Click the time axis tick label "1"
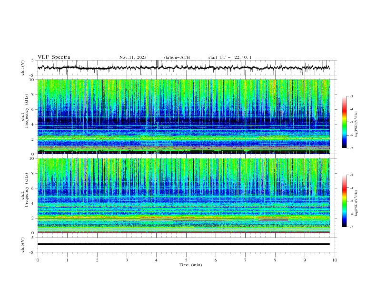Viewport: 377px width, 292px height. (67, 260)
